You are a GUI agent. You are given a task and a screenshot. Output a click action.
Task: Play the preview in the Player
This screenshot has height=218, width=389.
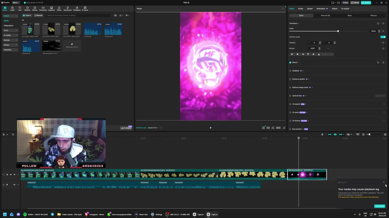point(211,128)
